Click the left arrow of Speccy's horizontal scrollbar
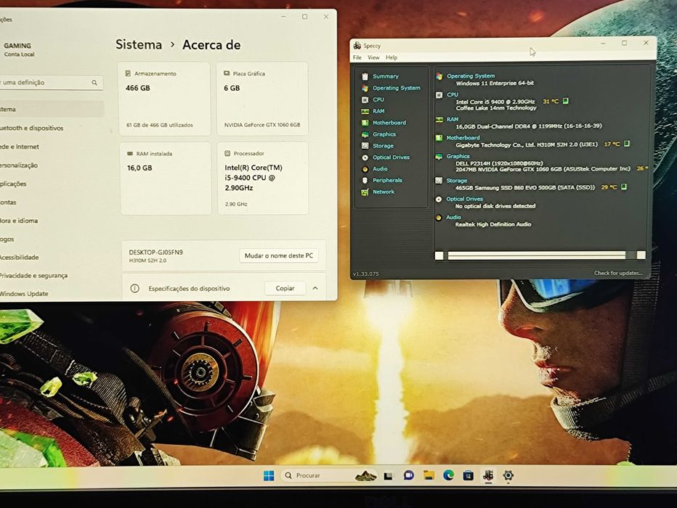The width and height of the screenshot is (677, 508). click(x=439, y=255)
